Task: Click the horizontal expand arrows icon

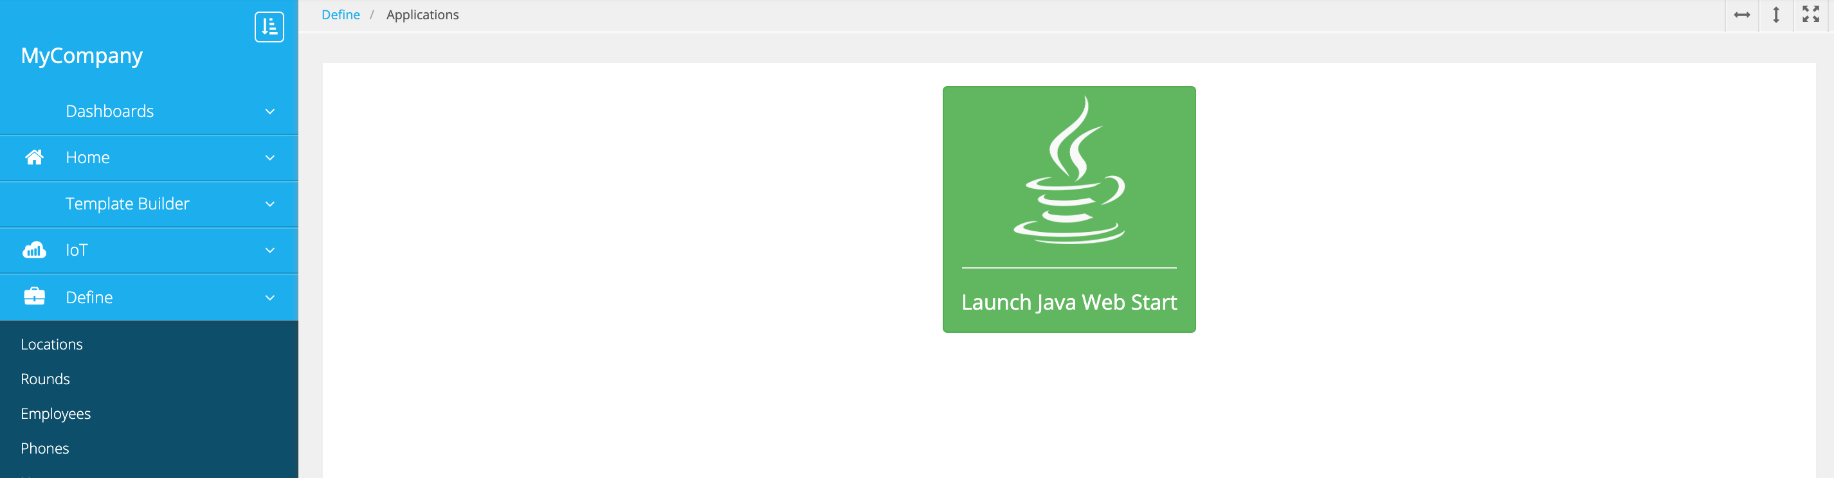Action: (1741, 15)
